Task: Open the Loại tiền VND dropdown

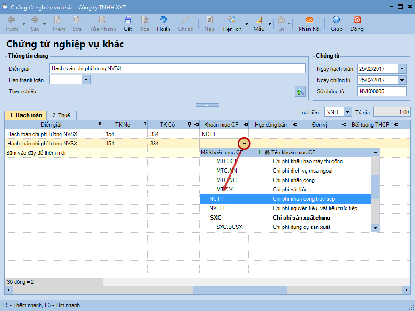Action: point(347,112)
